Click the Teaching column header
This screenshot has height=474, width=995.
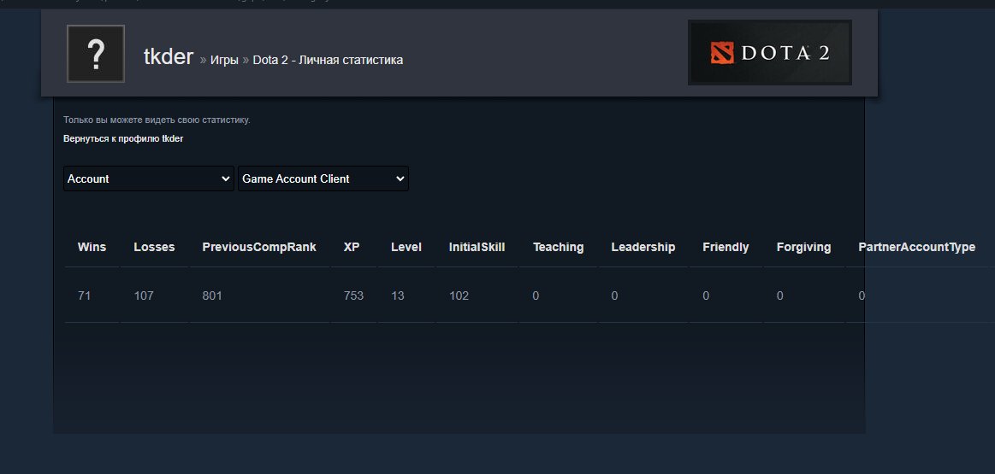coord(558,247)
